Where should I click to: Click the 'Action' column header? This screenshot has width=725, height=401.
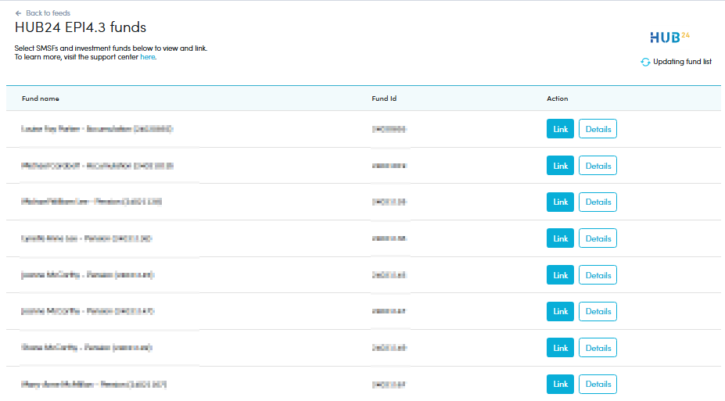(557, 98)
